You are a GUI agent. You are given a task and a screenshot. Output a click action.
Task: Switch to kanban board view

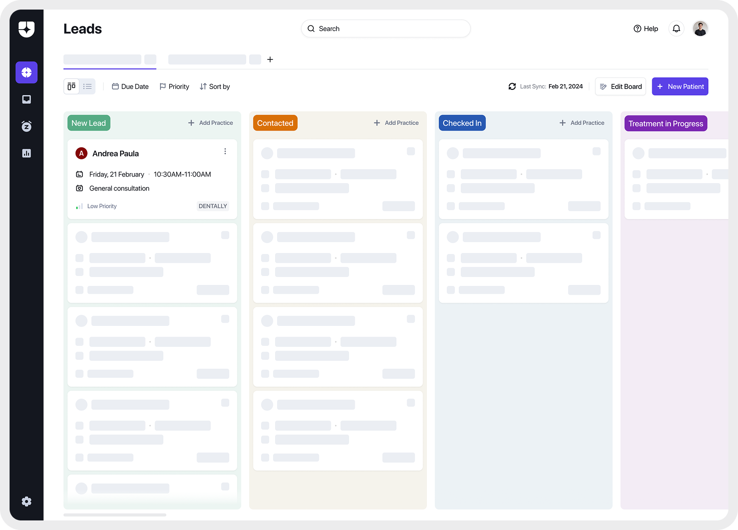71,87
